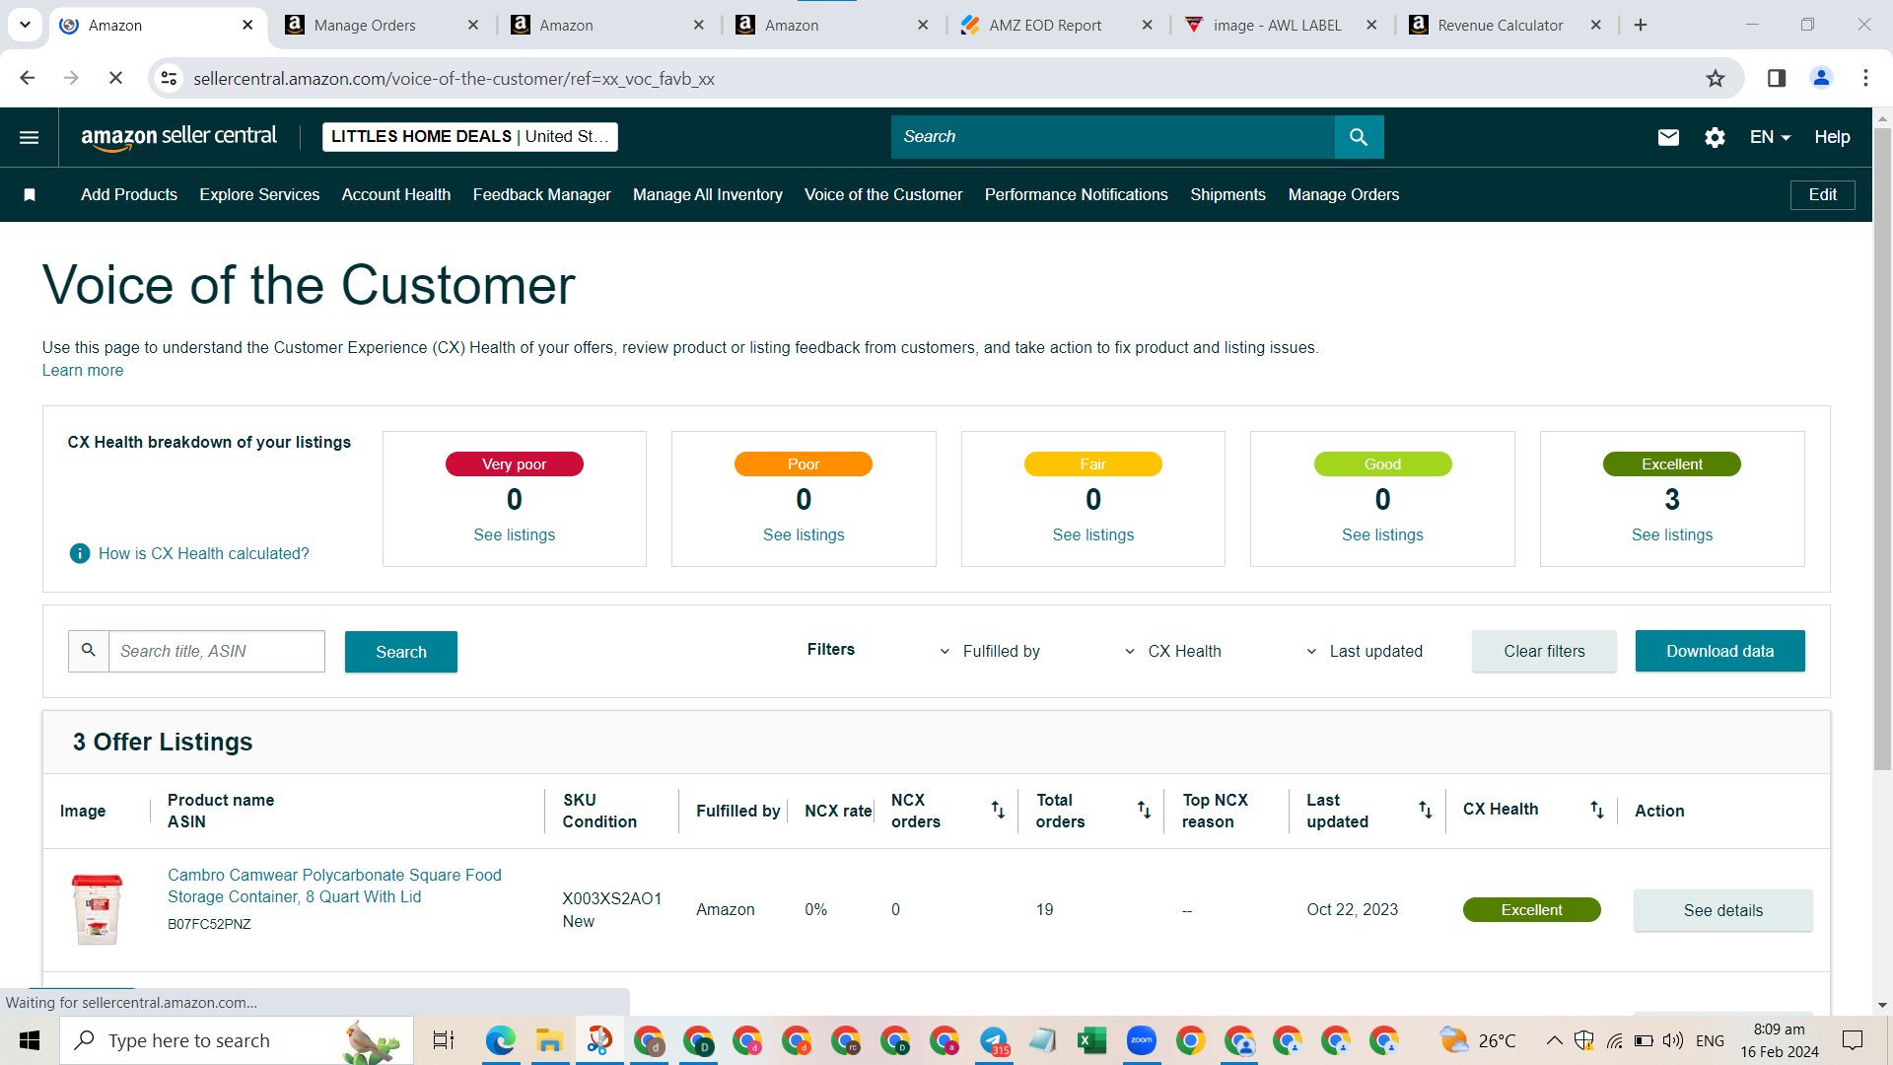Open How is CX Health calculated link

point(203,554)
